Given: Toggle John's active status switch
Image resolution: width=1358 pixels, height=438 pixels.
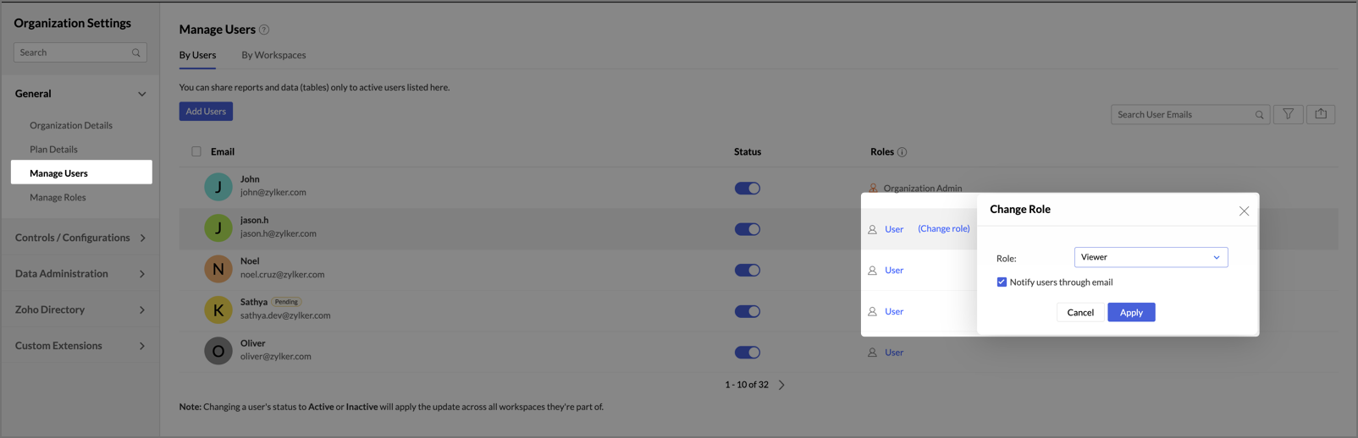Looking at the screenshot, I should (748, 189).
